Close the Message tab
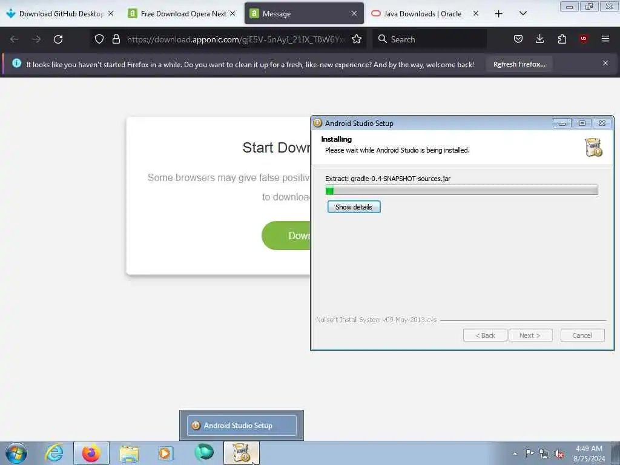Screen dimensions: 620x465 click(x=354, y=13)
